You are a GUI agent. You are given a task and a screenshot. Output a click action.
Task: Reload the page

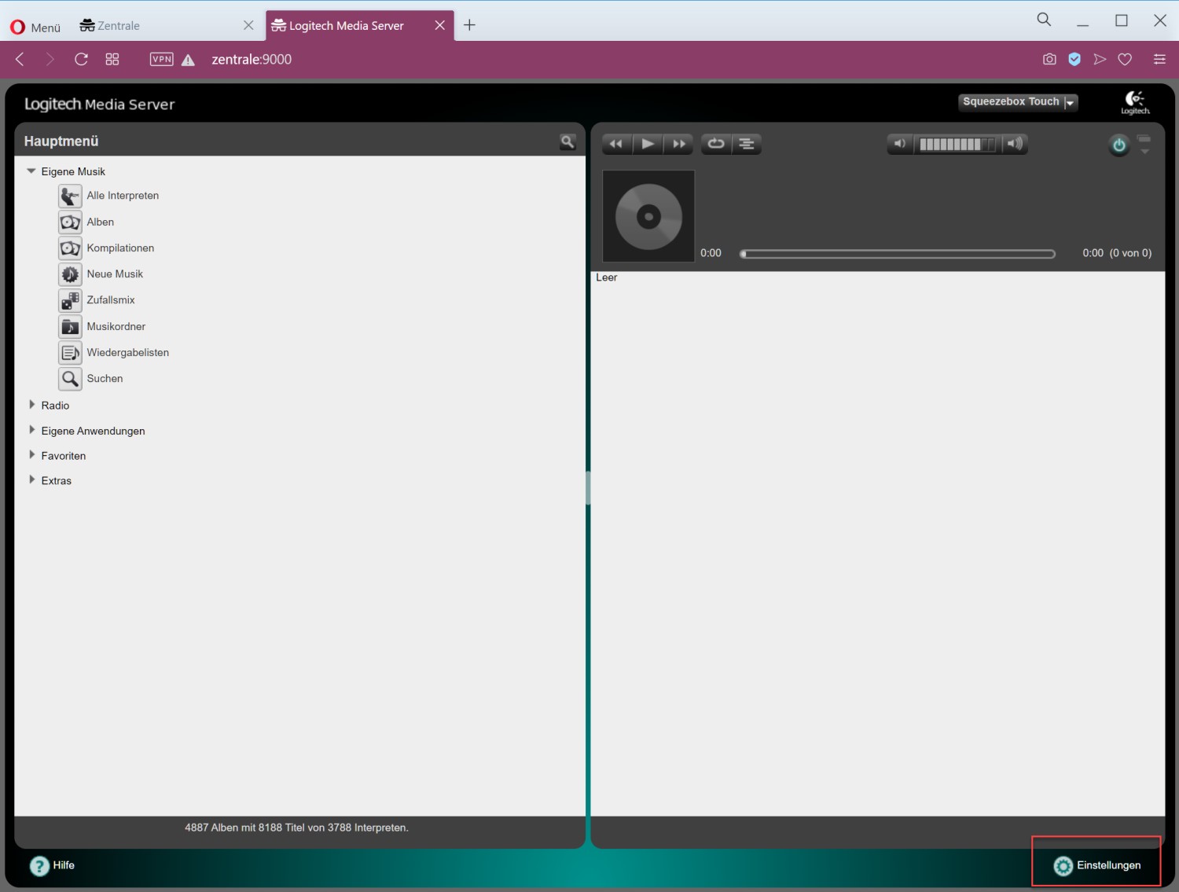[x=81, y=59]
